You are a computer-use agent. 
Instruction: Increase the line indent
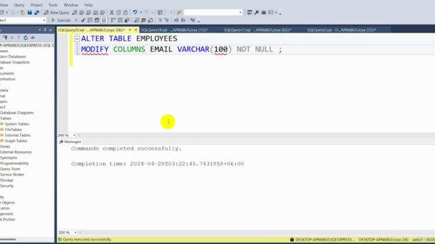[183, 20]
